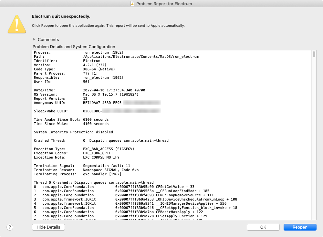The width and height of the screenshot is (323, 237).
Task: Click the "Exception Type:" field label
Action: coord(50,149)
